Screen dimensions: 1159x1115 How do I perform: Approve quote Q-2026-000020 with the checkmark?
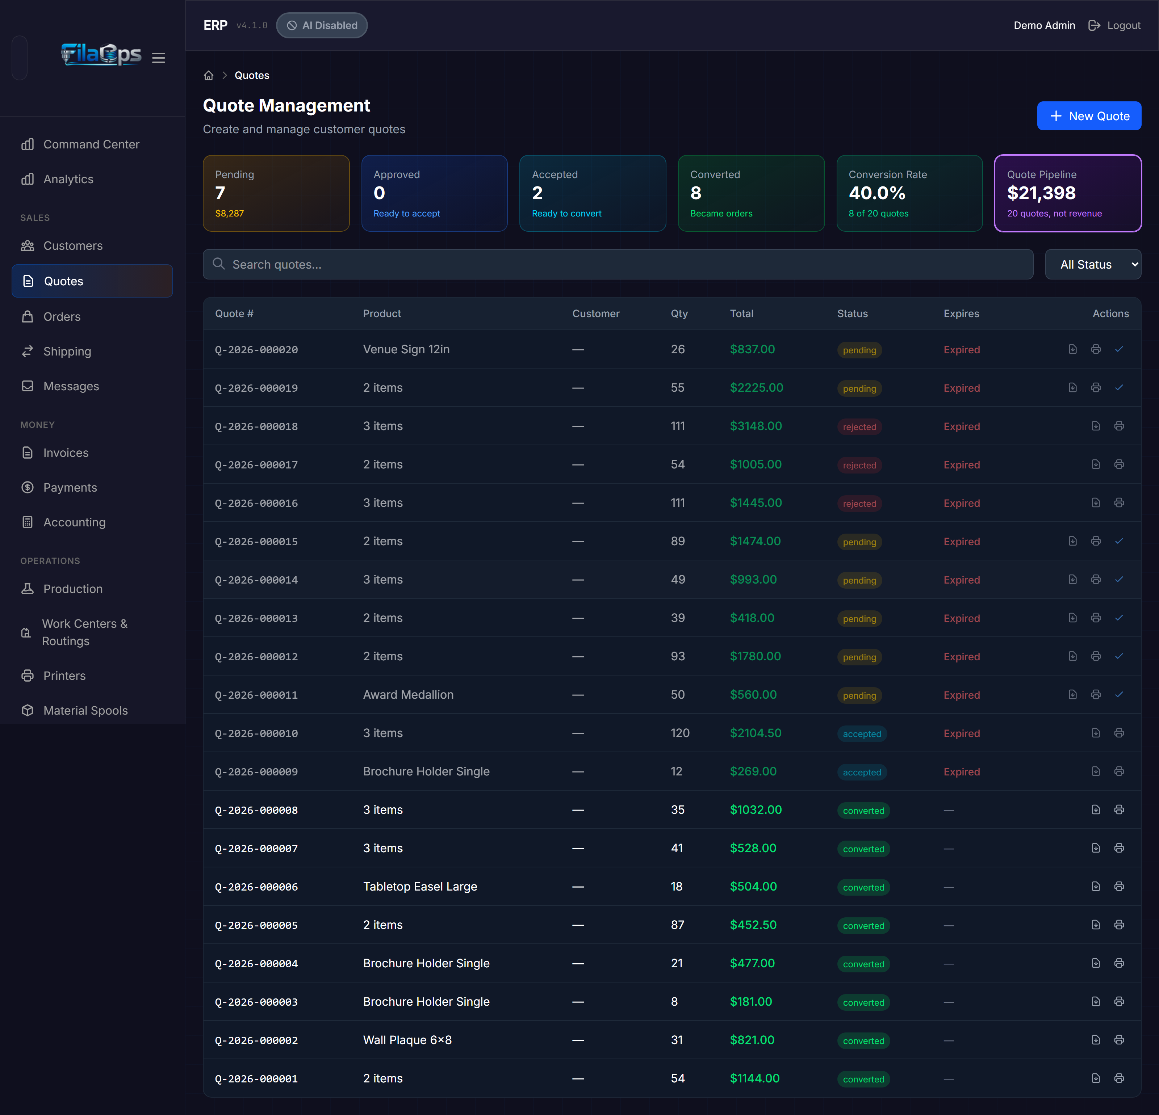pos(1119,349)
